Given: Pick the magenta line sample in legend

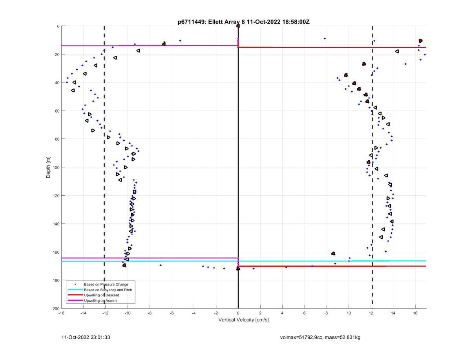Looking at the screenshot, I should pos(75,300).
